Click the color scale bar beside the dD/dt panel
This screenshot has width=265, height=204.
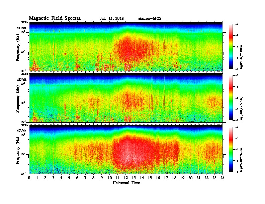click(x=231, y=98)
